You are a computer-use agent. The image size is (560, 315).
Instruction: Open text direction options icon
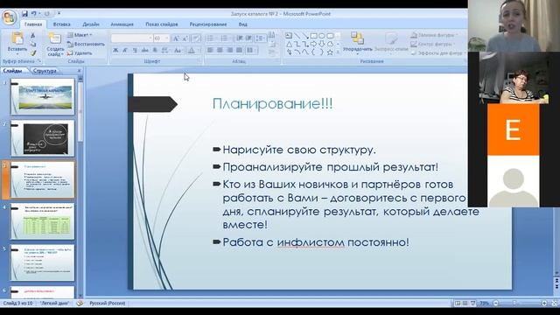pos(272,35)
